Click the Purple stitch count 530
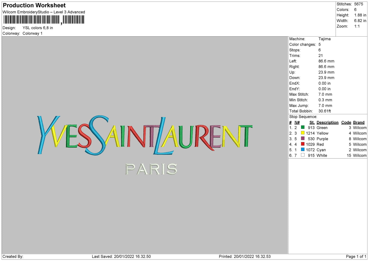This screenshot has height=261, width=369. pos(311,139)
